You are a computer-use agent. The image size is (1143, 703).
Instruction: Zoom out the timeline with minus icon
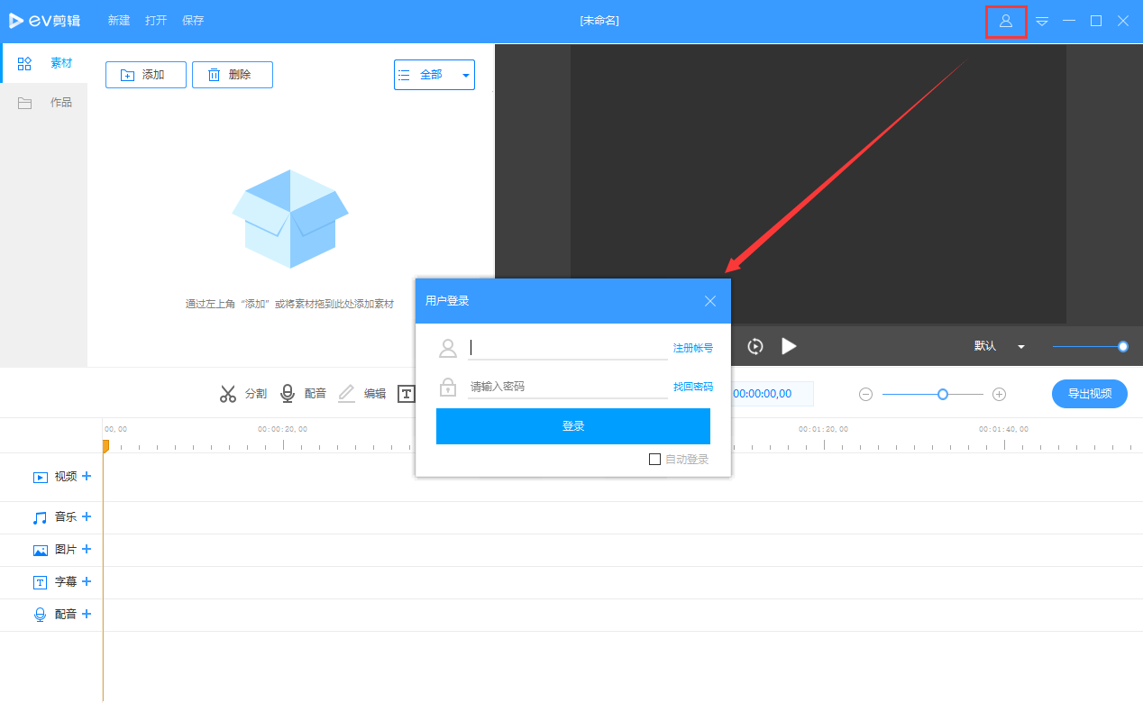point(865,394)
